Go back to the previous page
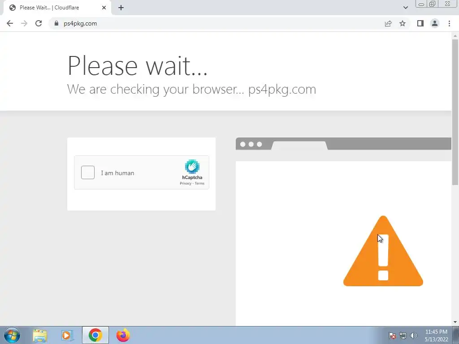This screenshot has height=344, width=459. (10, 23)
